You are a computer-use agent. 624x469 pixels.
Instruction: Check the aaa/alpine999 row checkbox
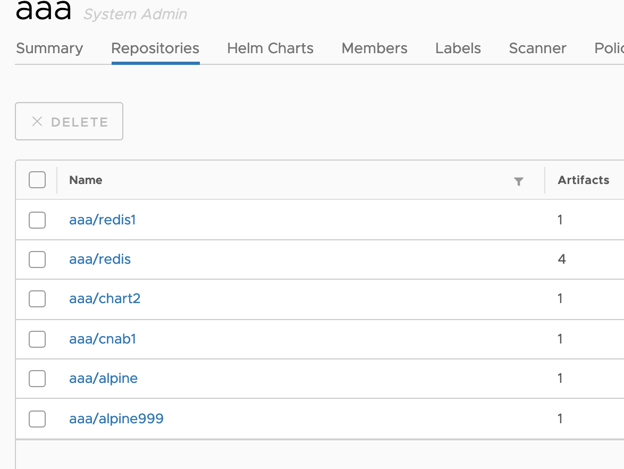coord(37,418)
